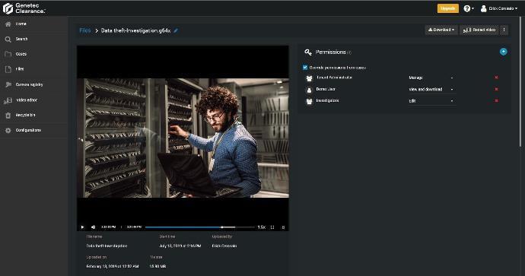525x276 pixels.
Task: Click the Uploaded on date value
Action: pos(113,267)
